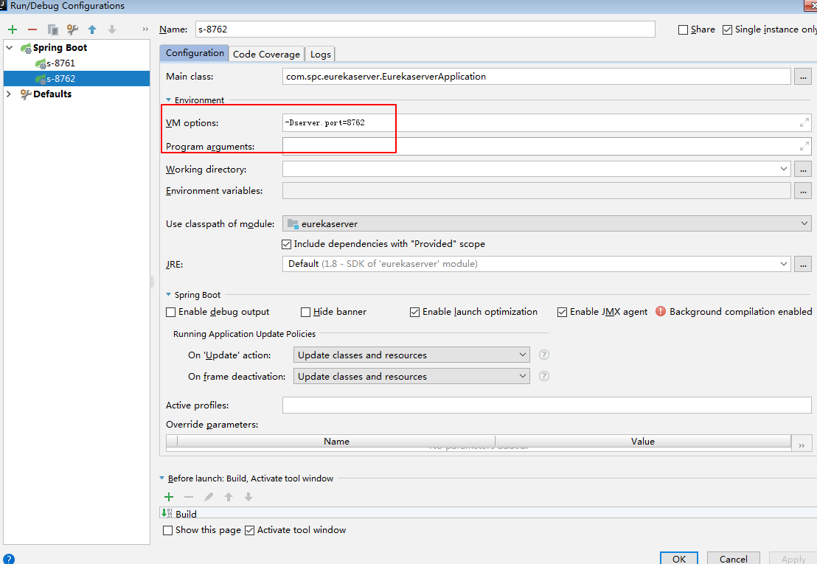Click the Name input field
Image resolution: width=817 pixels, height=564 pixels.
[x=425, y=29]
